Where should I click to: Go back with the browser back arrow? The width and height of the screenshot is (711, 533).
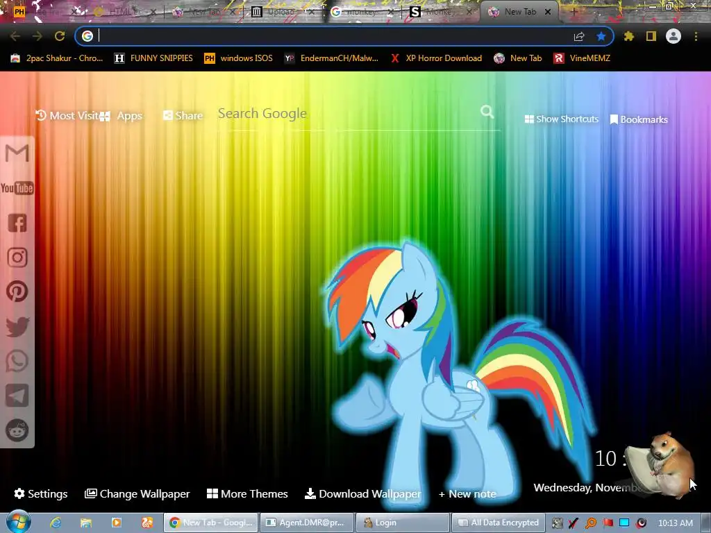pyautogui.click(x=15, y=36)
